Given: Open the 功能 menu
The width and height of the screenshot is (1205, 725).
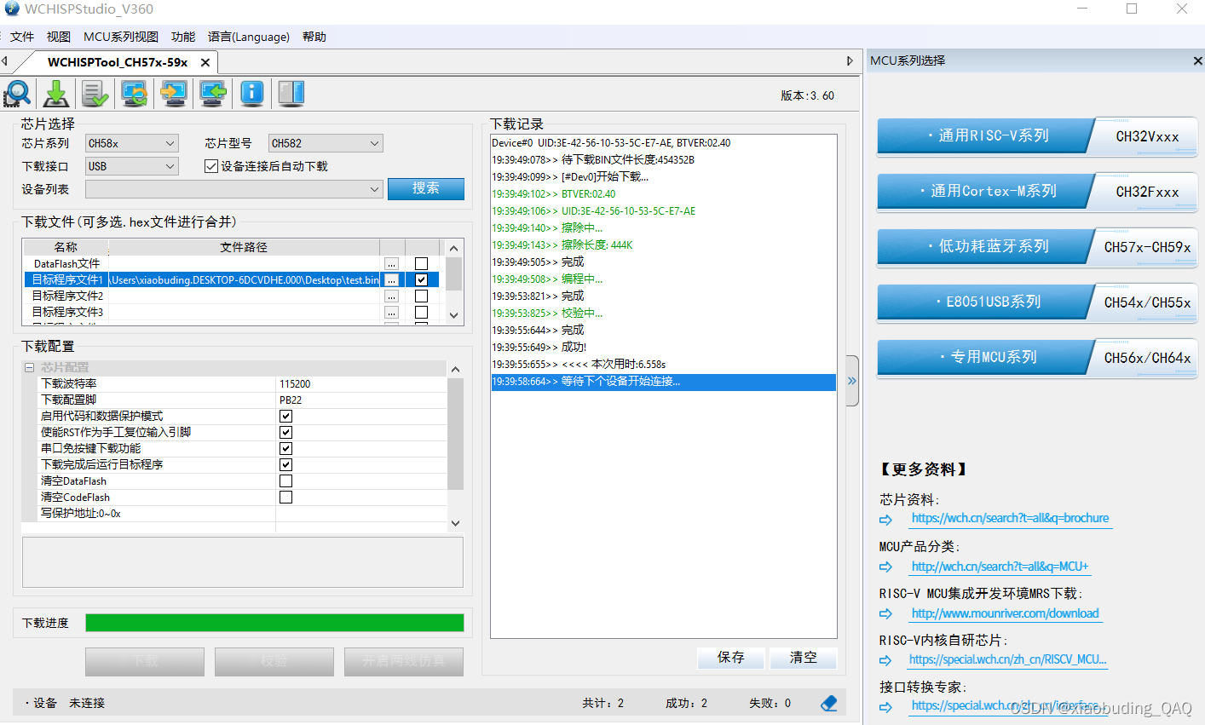Looking at the screenshot, I should click(x=183, y=37).
